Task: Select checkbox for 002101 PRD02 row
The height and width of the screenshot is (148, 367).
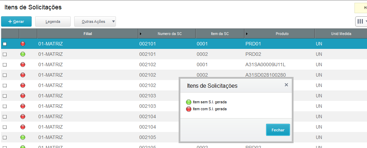Action: [5, 54]
